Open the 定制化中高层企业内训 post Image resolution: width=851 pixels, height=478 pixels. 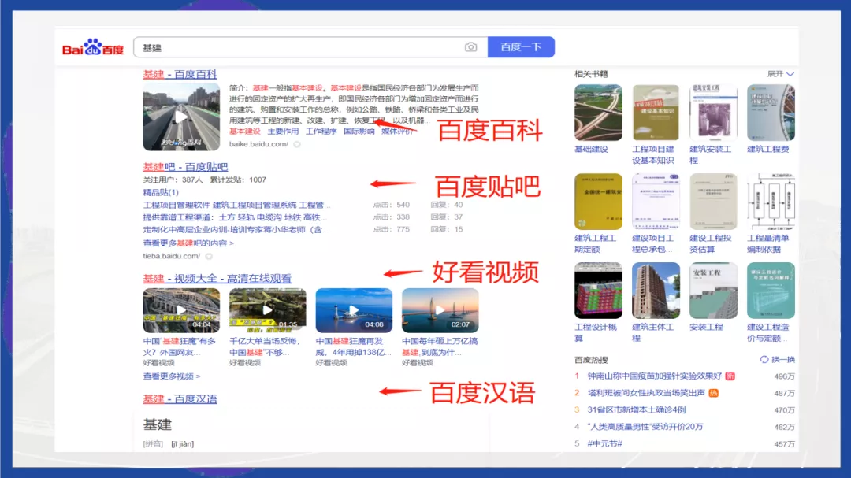point(236,229)
